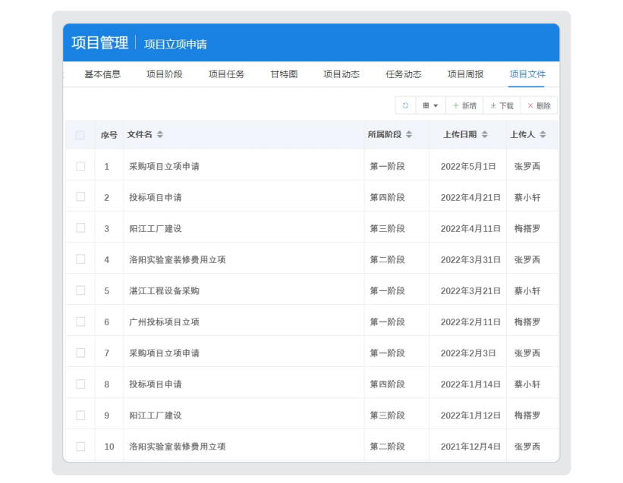Open the column display grid dropdown
Screen dimensions: 623x483
point(430,105)
